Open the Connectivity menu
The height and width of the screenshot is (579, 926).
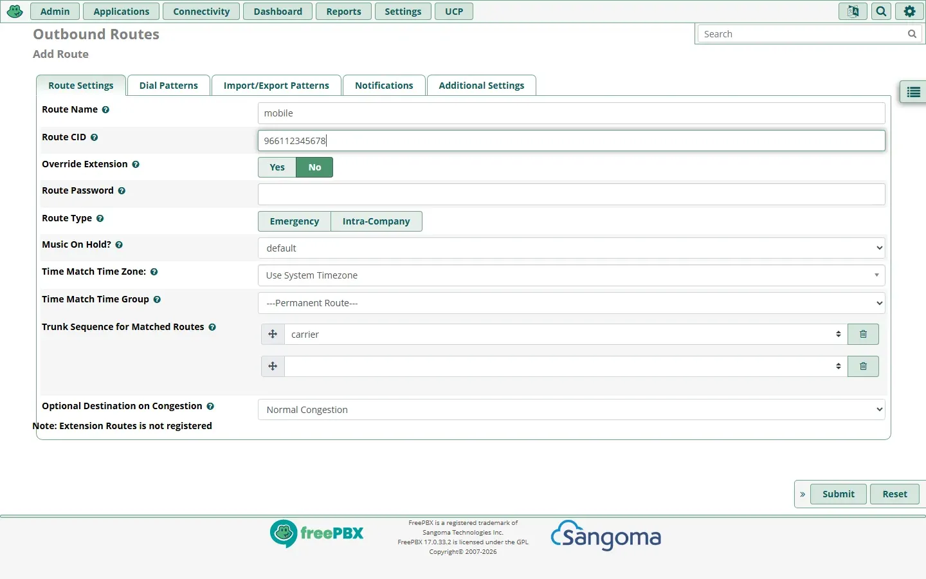click(x=201, y=12)
